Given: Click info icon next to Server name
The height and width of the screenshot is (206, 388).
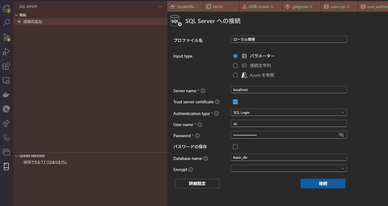Looking at the screenshot, I should tap(203, 91).
